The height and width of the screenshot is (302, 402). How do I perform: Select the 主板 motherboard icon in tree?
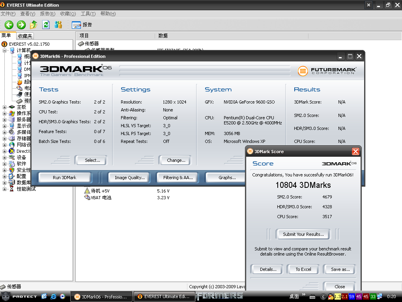coord(12,107)
